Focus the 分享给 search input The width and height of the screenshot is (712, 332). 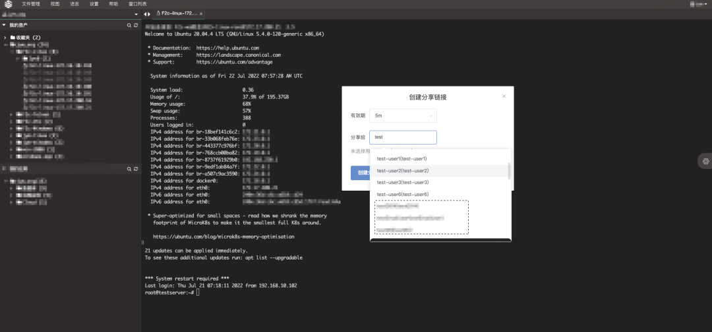(403, 137)
